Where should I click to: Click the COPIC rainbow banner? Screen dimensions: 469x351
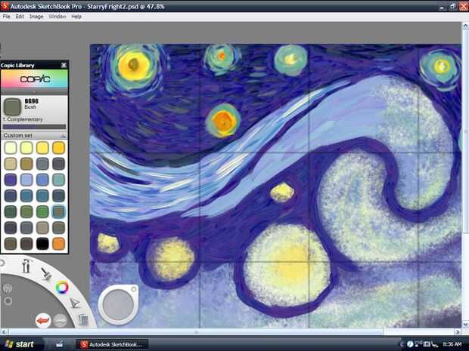click(35, 79)
